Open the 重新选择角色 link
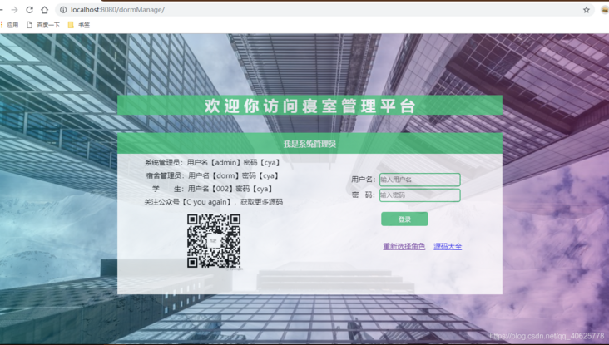609x345 pixels. (x=404, y=246)
